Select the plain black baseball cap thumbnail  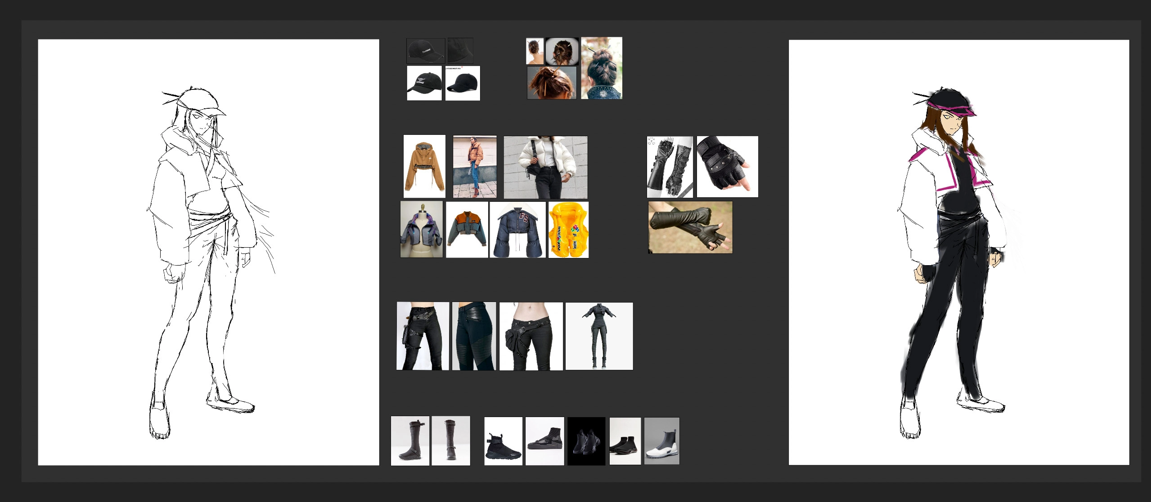click(x=463, y=83)
